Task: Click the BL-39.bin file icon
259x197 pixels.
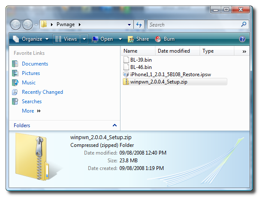Action: pos(126,60)
